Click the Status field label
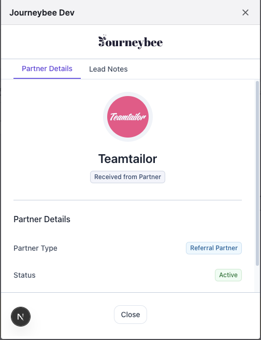261x340 pixels. 24,275
